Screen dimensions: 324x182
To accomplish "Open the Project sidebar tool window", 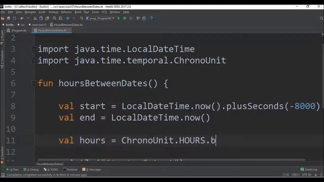I will (x=2, y=37).
